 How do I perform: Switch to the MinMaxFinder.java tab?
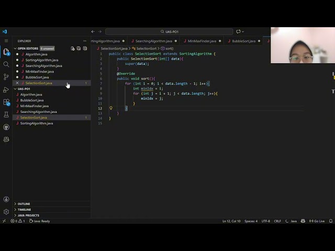202,41
